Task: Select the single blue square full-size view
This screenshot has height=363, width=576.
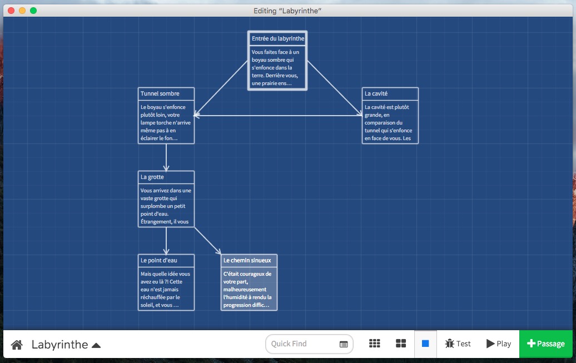Action: 425,344
